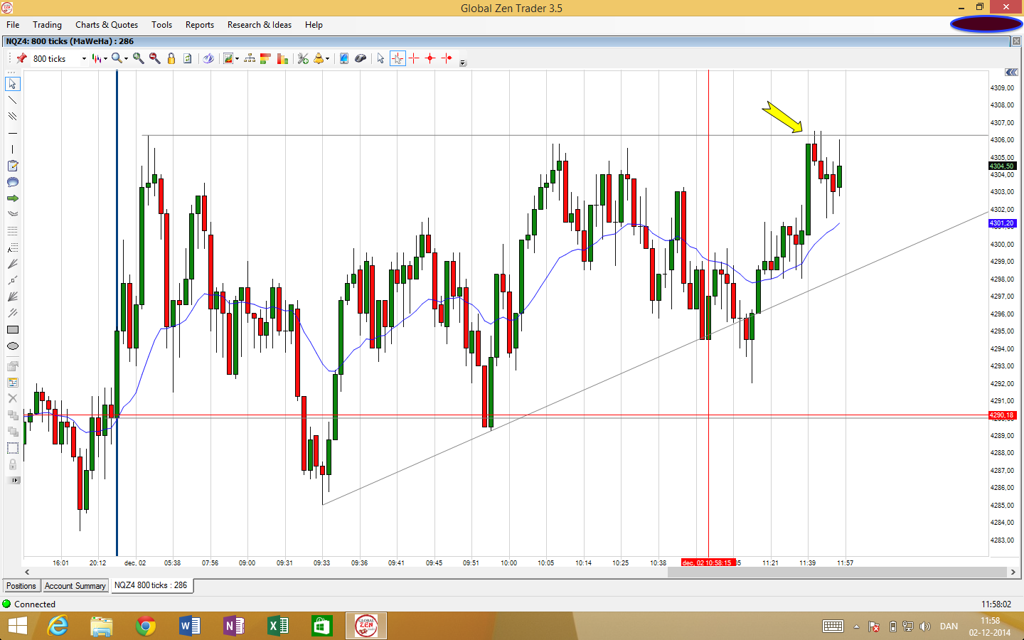Select the pointer tool in drawing sidebar
The width and height of the screenshot is (1024, 640).
(x=13, y=84)
